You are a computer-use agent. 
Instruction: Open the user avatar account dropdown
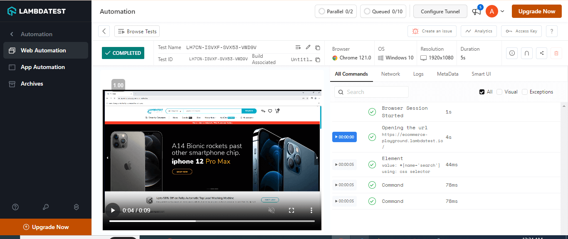tap(495, 12)
